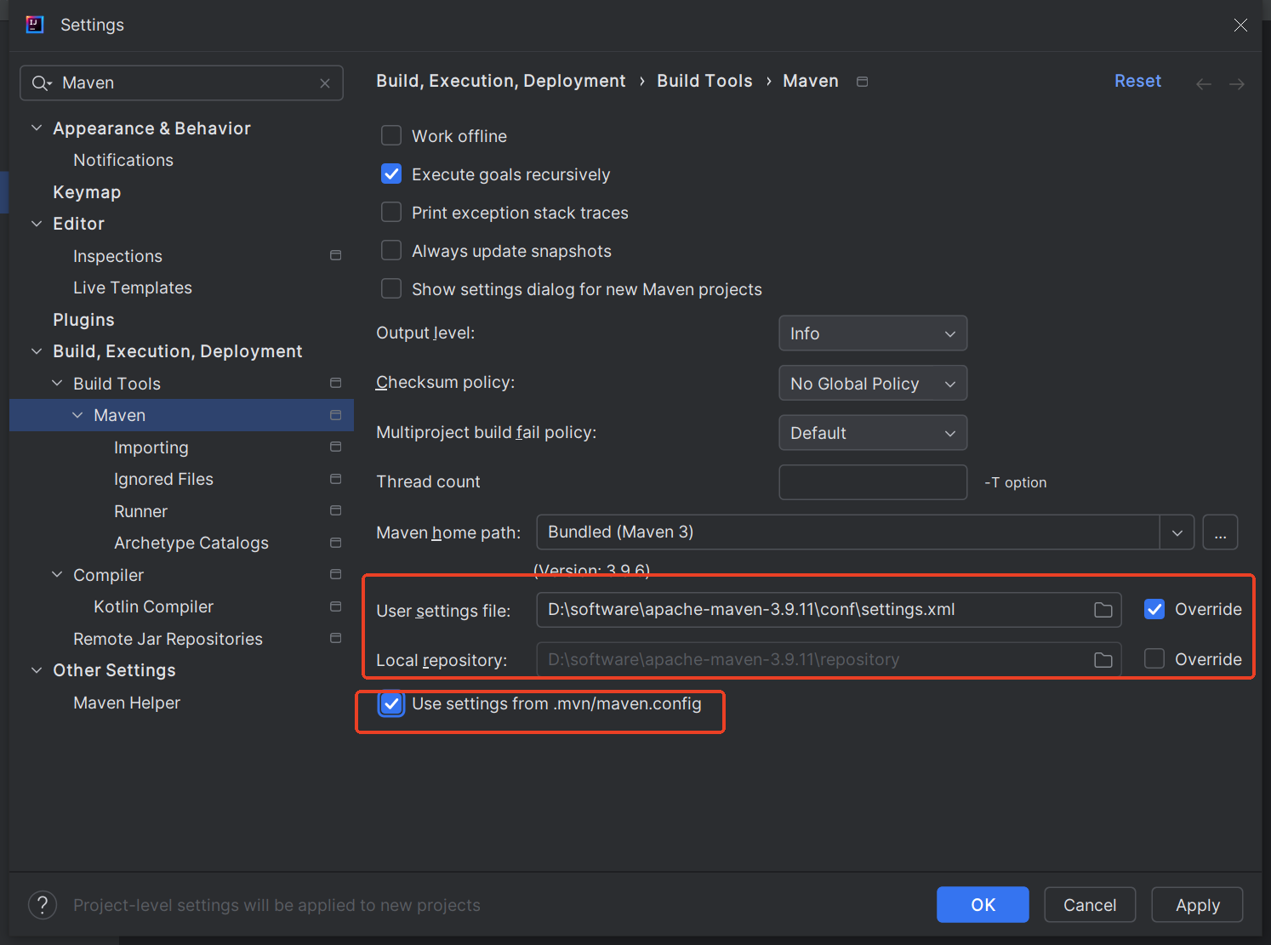Open Remote Jar Repositories page
Viewport: 1271px width, 945px height.
168,639
